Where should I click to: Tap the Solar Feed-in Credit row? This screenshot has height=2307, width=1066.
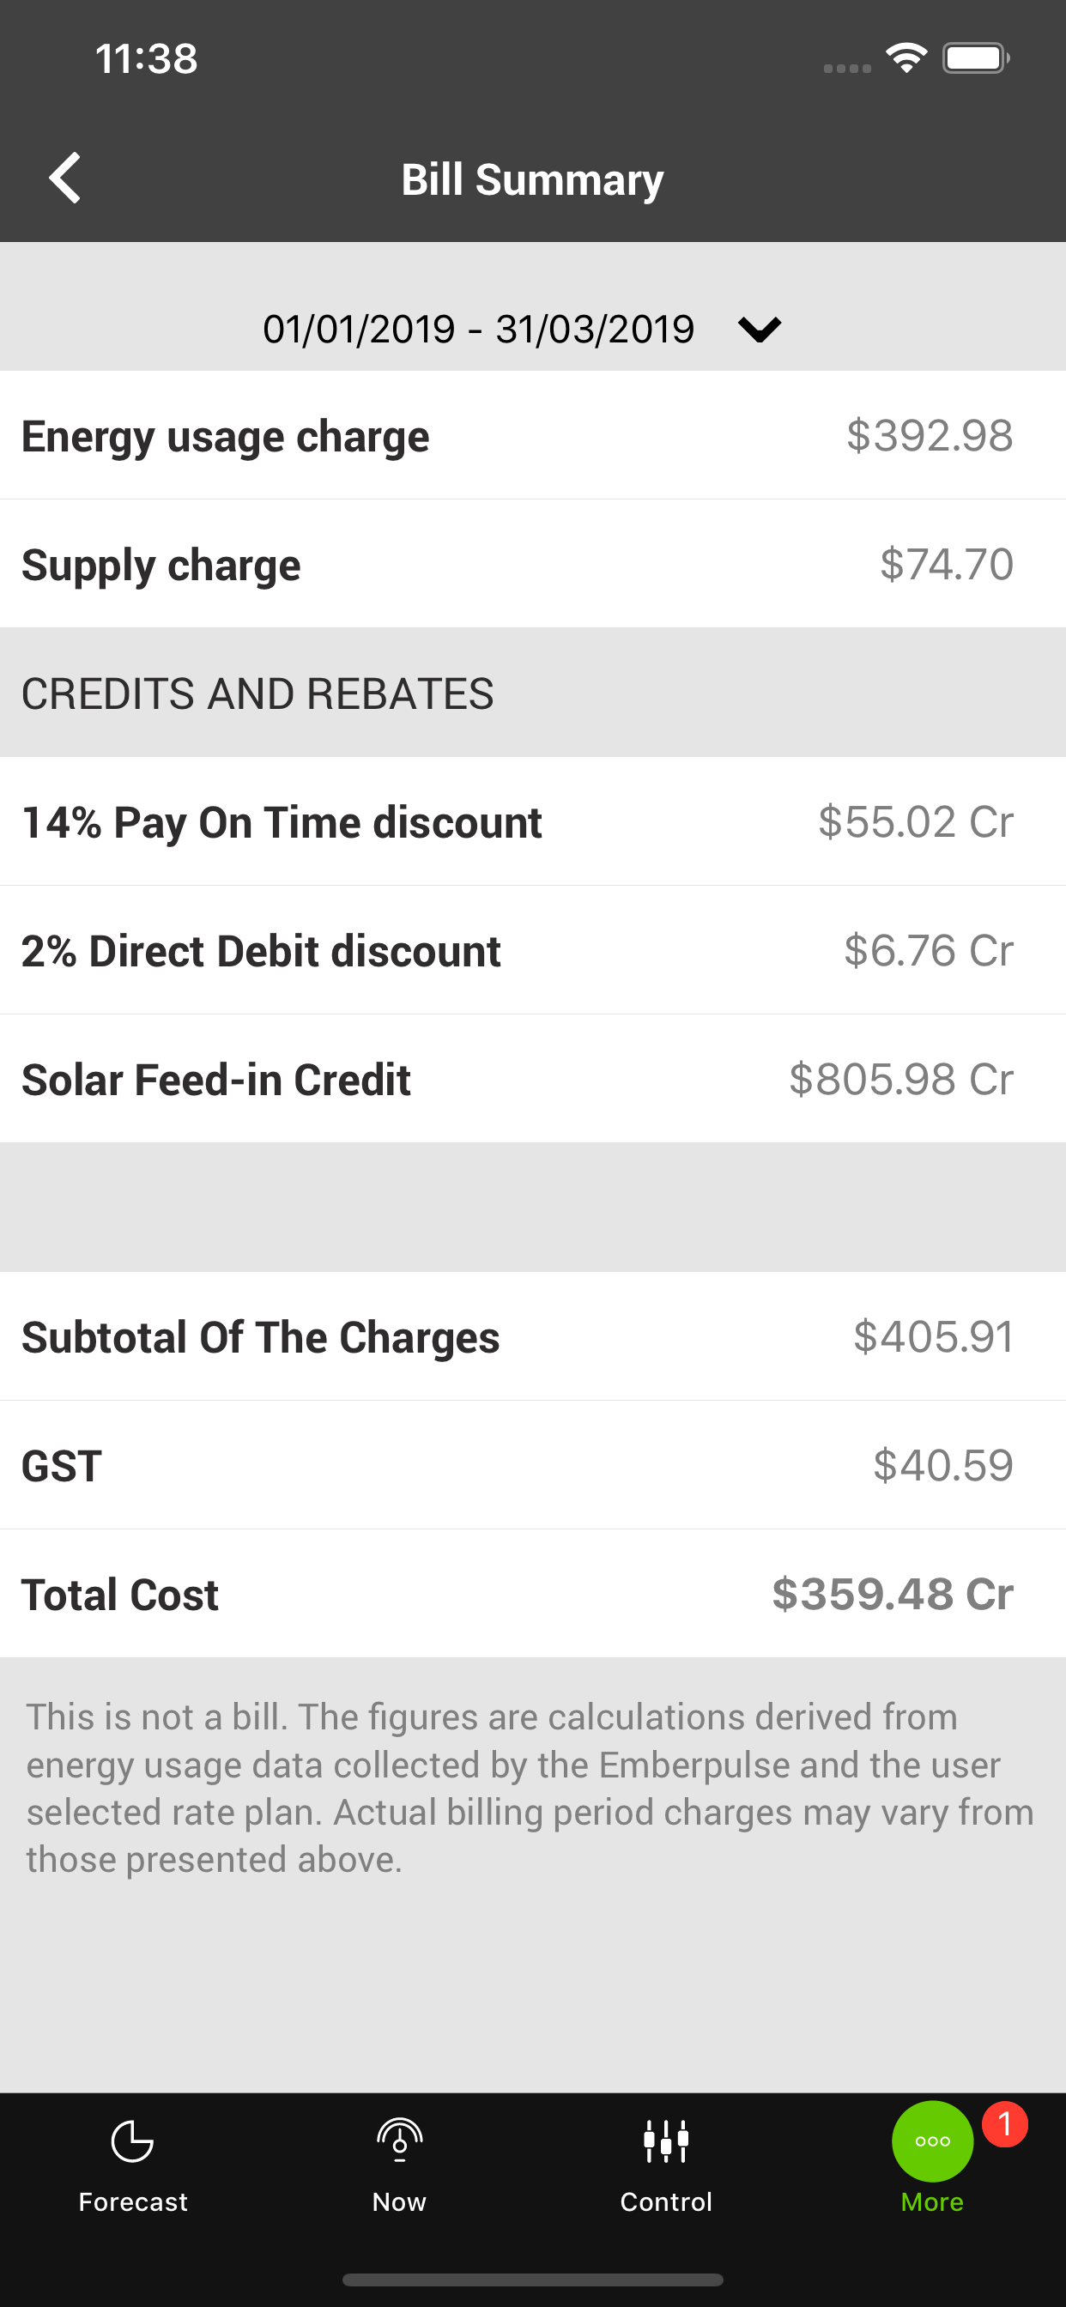(x=533, y=1078)
